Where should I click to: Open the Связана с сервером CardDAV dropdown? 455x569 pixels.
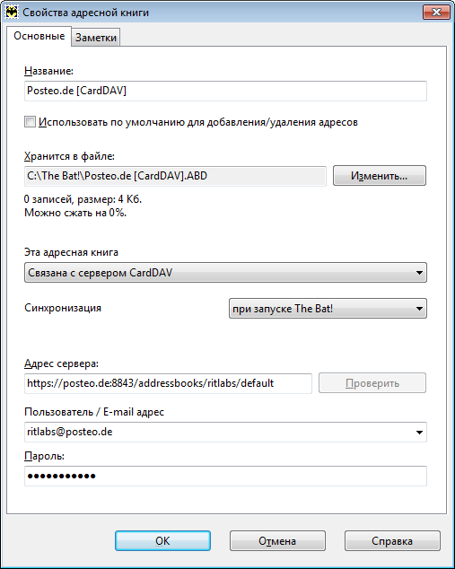[225, 273]
